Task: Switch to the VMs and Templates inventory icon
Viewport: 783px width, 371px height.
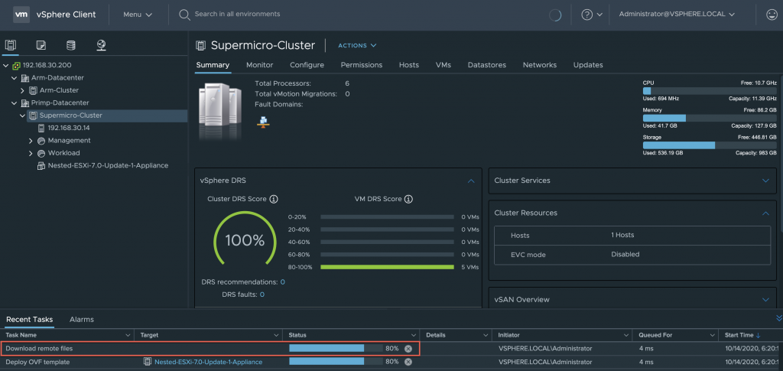Action: (x=41, y=45)
